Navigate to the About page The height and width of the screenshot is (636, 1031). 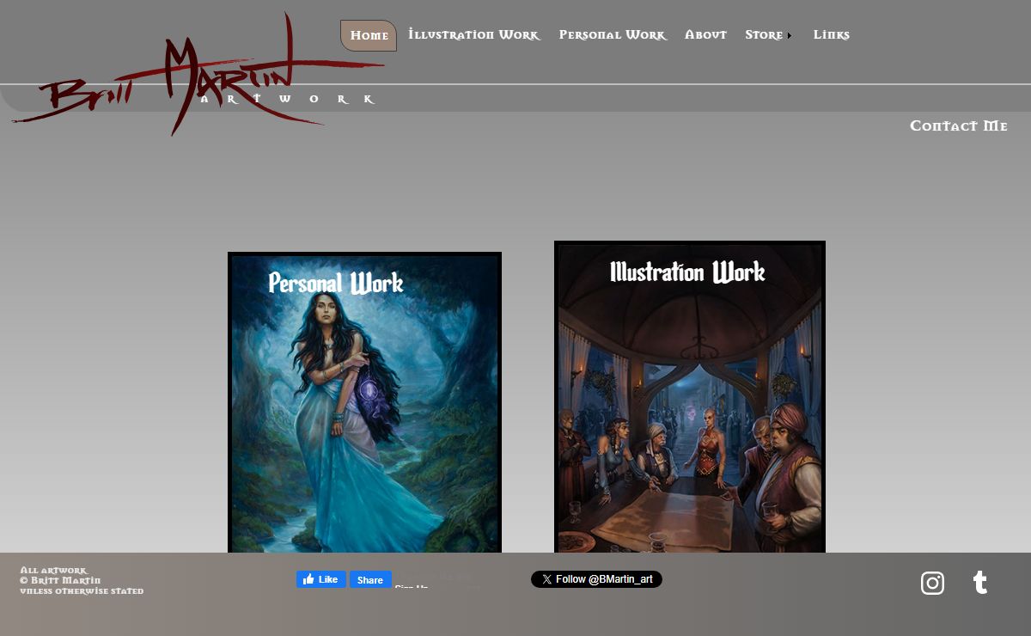tap(705, 35)
